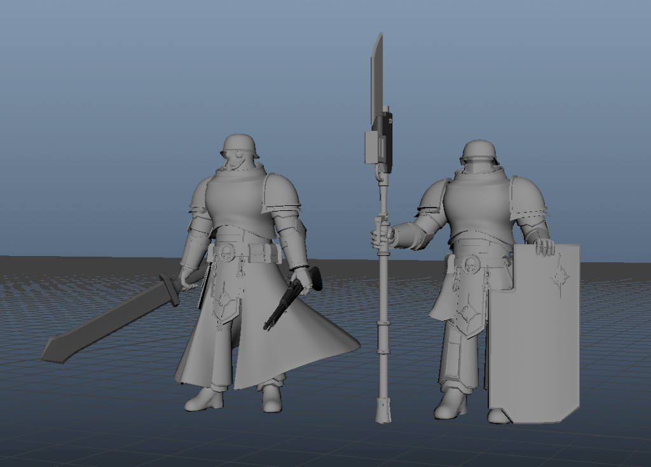Screen dimensions: 651x467
Task: Select the rectangular tower shield
Action: (x=534, y=334)
